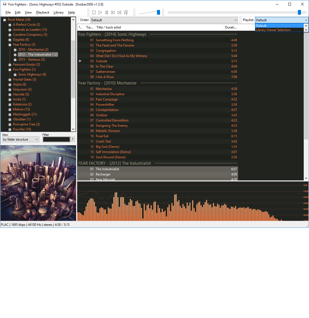
Task: Choose Default in playlist dropdown list
Action: [x=279, y=25]
